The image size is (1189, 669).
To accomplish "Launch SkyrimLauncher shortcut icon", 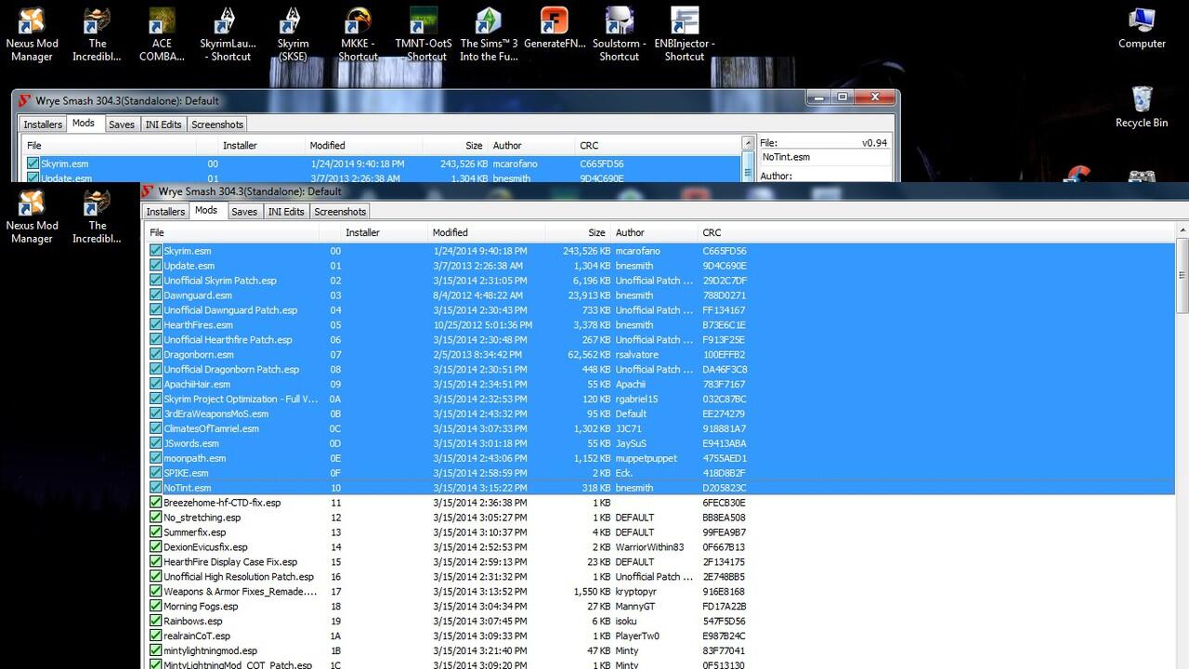I will pyautogui.click(x=228, y=33).
